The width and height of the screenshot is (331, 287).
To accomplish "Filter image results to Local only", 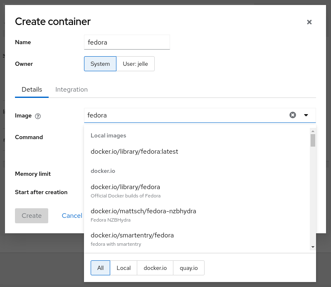I will pos(124,268).
